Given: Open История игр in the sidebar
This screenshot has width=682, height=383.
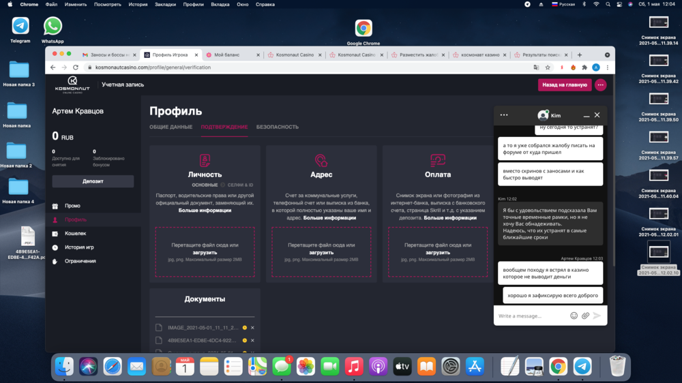Looking at the screenshot, I should pyautogui.click(x=79, y=247).
